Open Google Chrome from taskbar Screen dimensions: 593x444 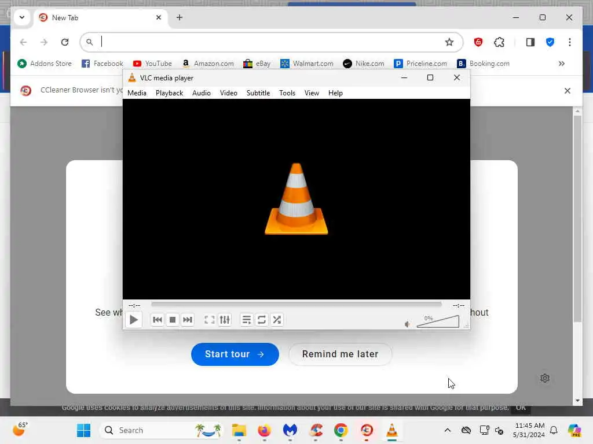341,430
